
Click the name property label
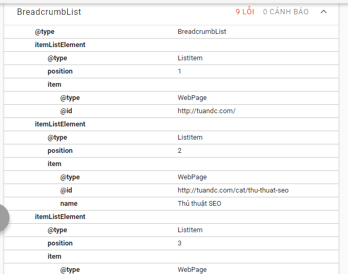[x=69, y=204]
